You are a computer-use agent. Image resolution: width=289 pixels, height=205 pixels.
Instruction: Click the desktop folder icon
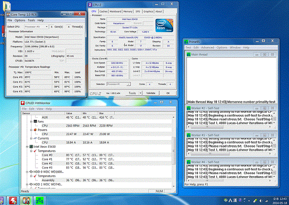7,6
